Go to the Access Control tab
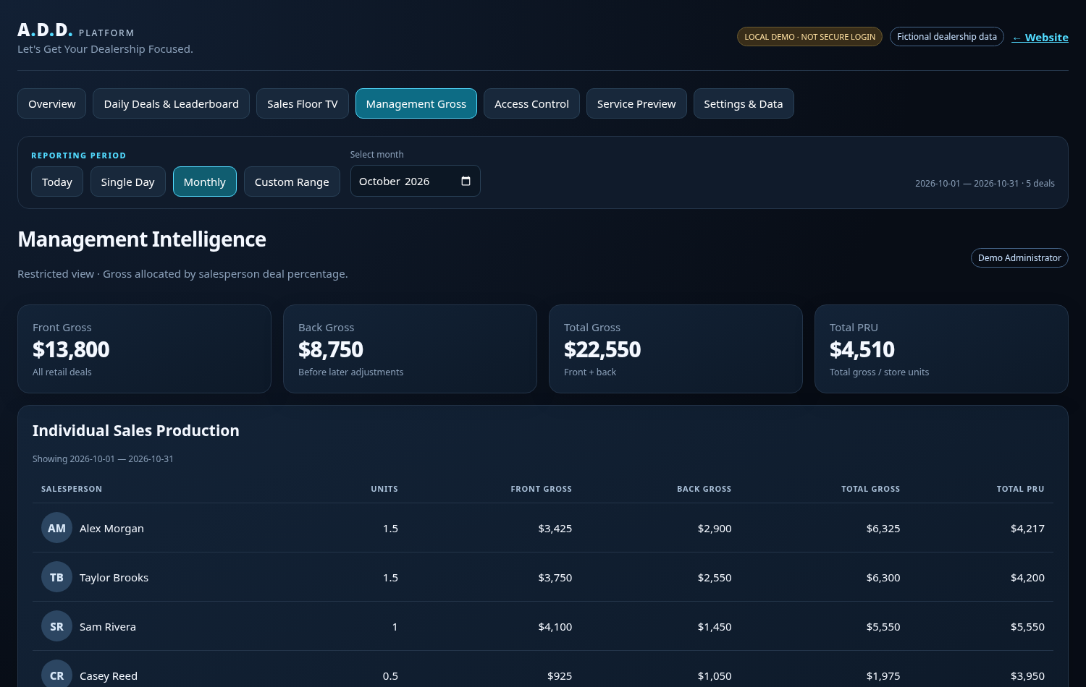Image resolution: width=1086 pixels, height=687 pixels. (531, 103)
